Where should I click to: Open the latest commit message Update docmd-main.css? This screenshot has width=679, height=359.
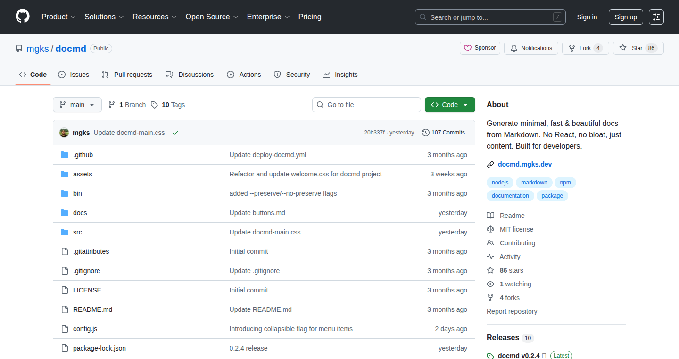point(129,133)
